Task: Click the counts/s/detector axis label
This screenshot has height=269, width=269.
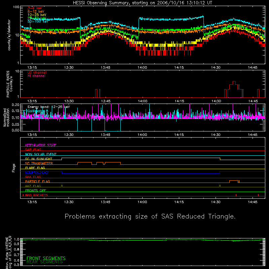Action: pos(9,35)
